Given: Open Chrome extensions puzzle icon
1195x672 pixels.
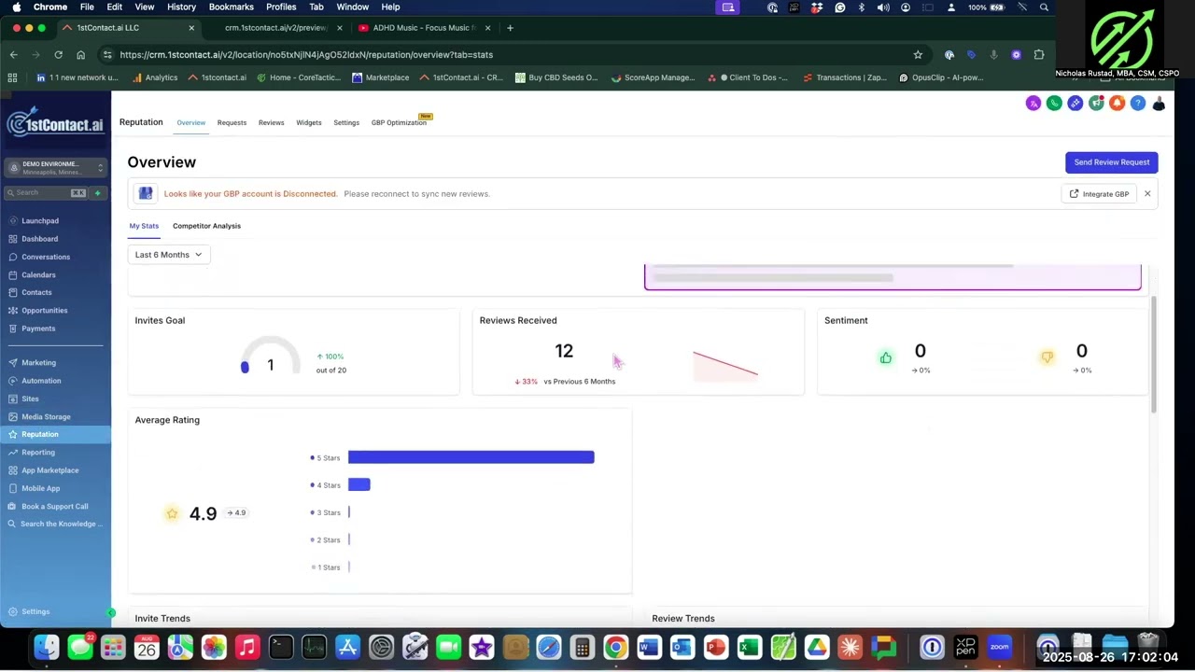Looking at the screenshot, I should click(1039, 54).
